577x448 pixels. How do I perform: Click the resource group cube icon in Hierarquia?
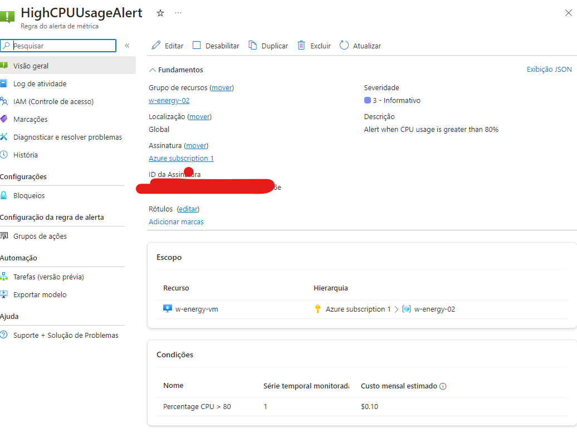point(406,309)
